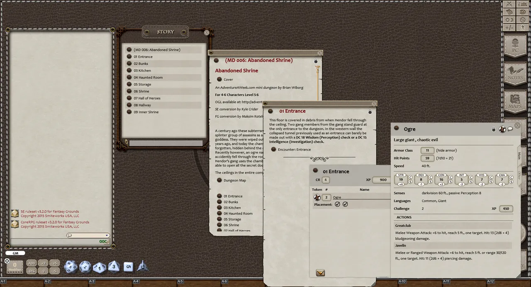Toggle the +5 modifier button
Screen dimensions: 531x287
pos(54,263)
